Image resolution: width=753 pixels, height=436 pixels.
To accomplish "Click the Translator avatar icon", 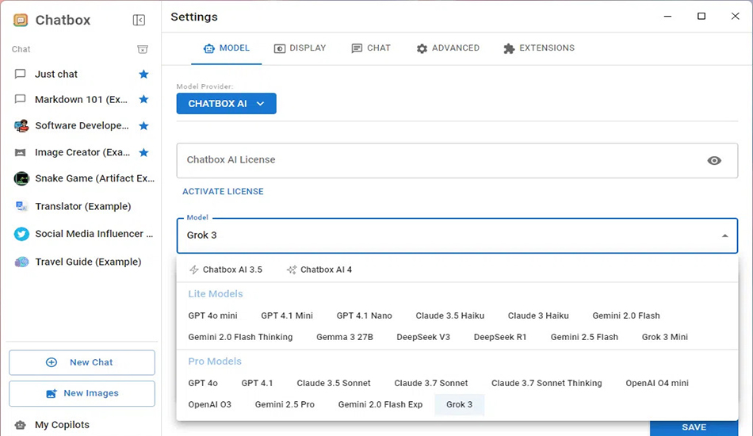I will (21, 206).
